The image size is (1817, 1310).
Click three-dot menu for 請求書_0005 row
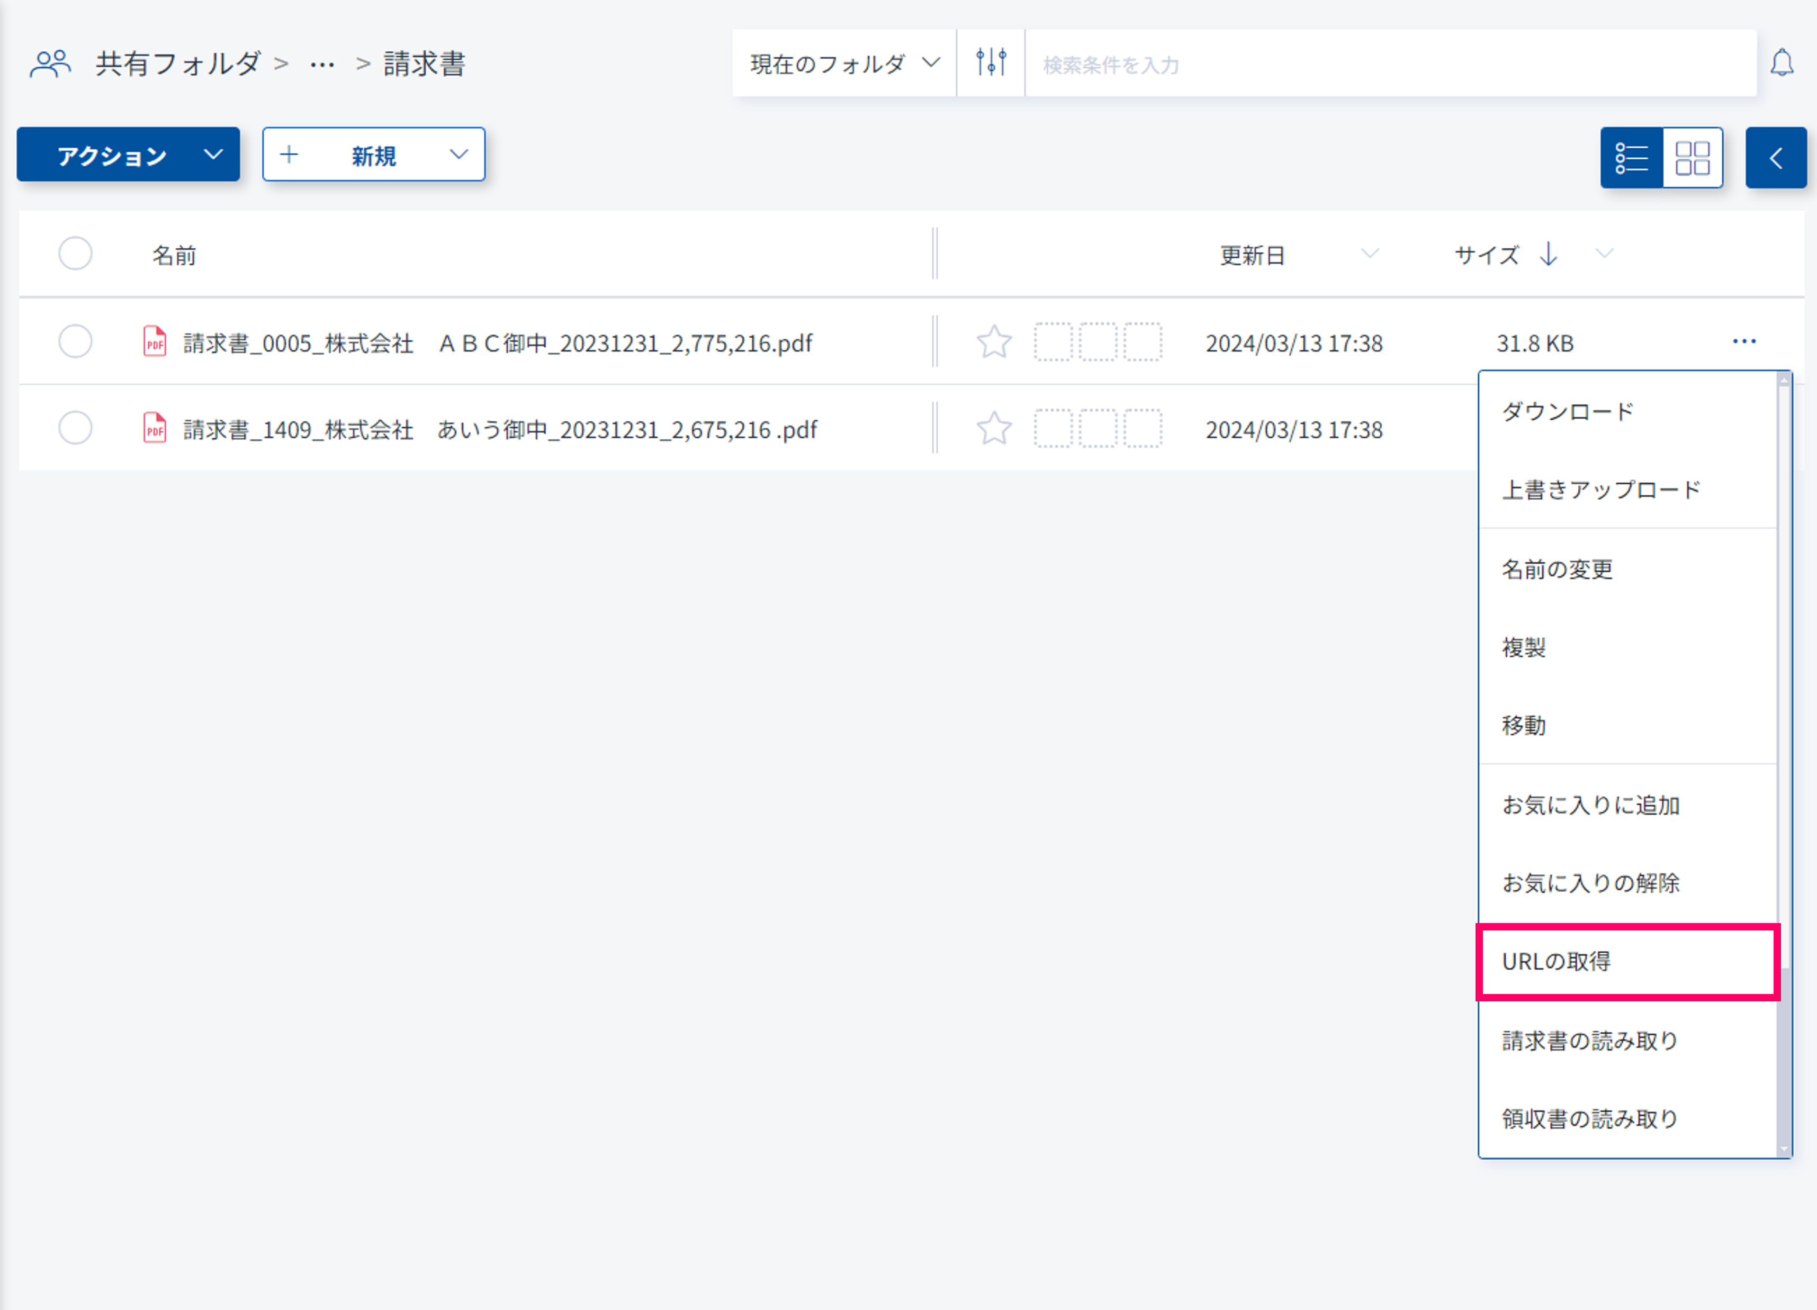pos(1743,342)
